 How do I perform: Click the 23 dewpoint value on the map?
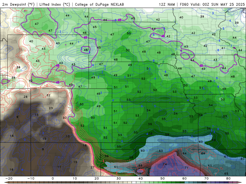click(51, 108)
